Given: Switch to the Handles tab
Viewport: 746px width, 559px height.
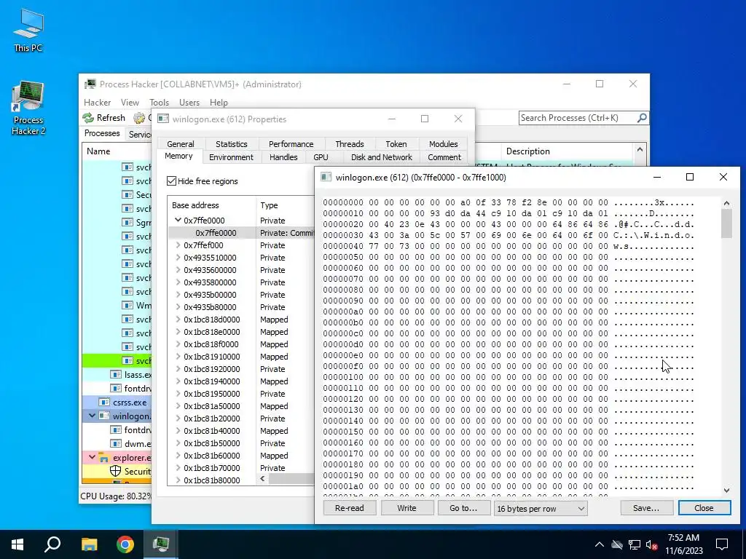Looking at the screenshot, I should click(283, 157).
